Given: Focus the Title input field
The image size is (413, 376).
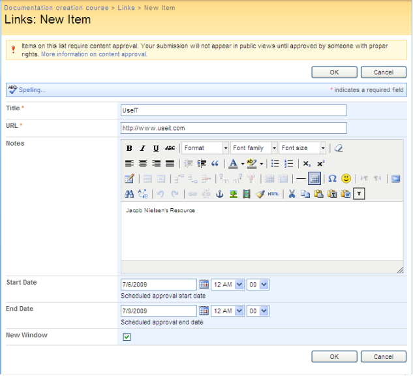Looking at the screenshot, I should pos(234,110).
